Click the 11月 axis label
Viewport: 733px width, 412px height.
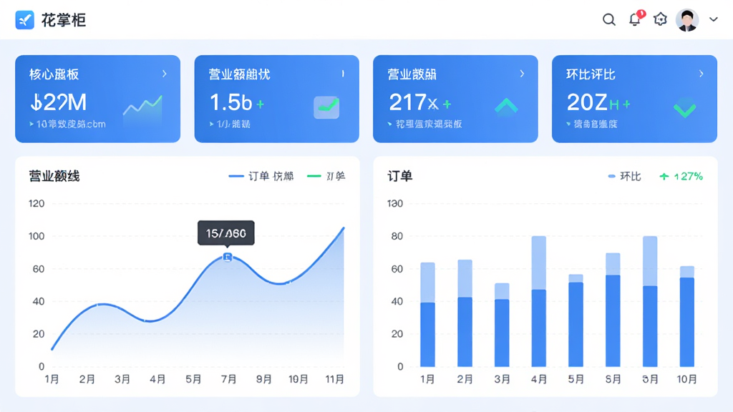tap(335, 379)
